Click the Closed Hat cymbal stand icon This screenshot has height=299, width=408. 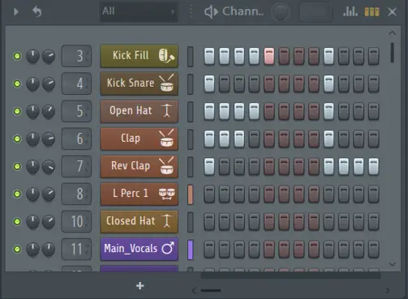click(167, 221)
